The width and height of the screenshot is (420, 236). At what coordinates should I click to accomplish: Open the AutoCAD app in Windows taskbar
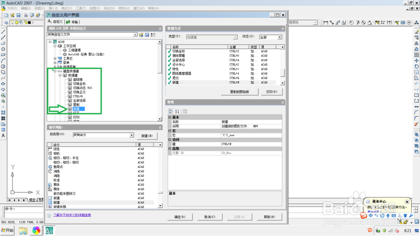(49, 230)
